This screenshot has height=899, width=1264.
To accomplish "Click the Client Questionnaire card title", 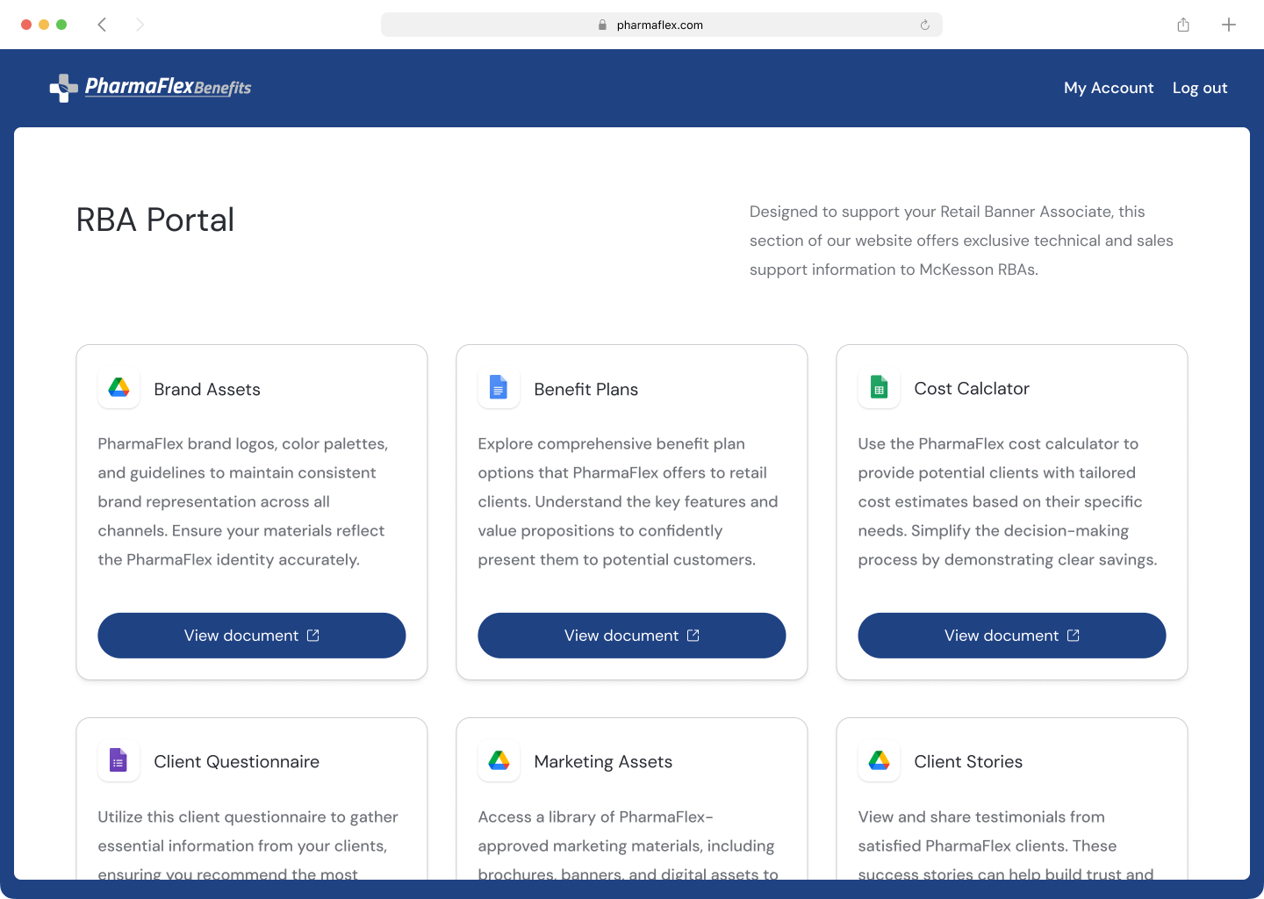I will (237, 762).
